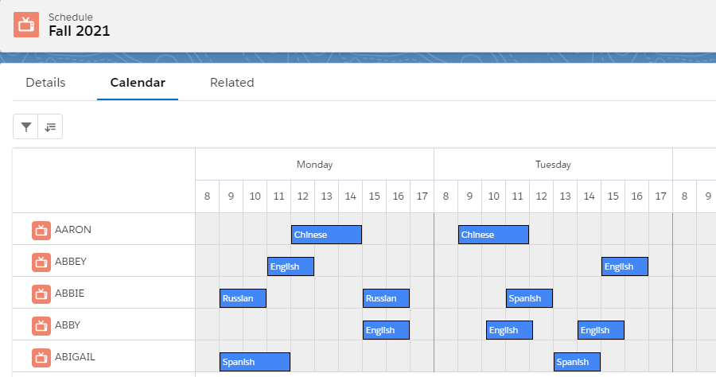This screenshot has height=377, width=716.
Task: Click the icon beside ABIGAIL
Action: click(x=41, y=357)
